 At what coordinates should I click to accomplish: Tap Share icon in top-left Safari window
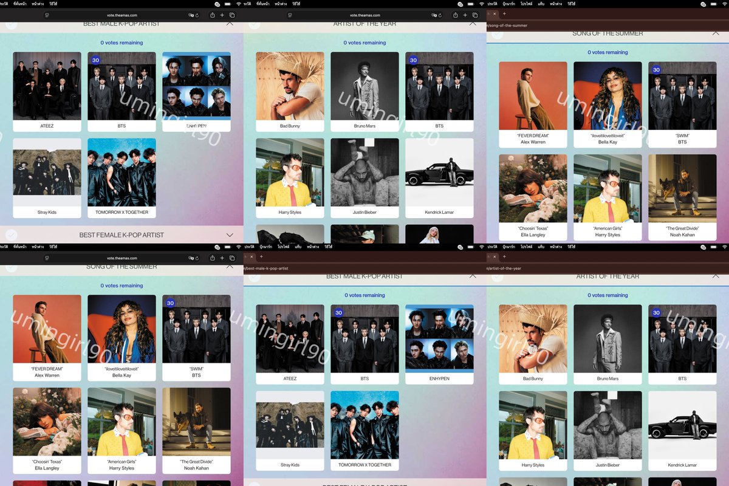tap(213, 15)
